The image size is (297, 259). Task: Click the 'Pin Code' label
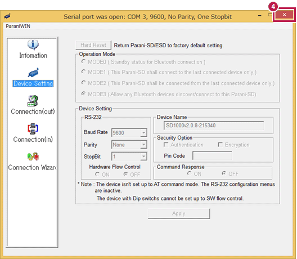click(174, 156)
